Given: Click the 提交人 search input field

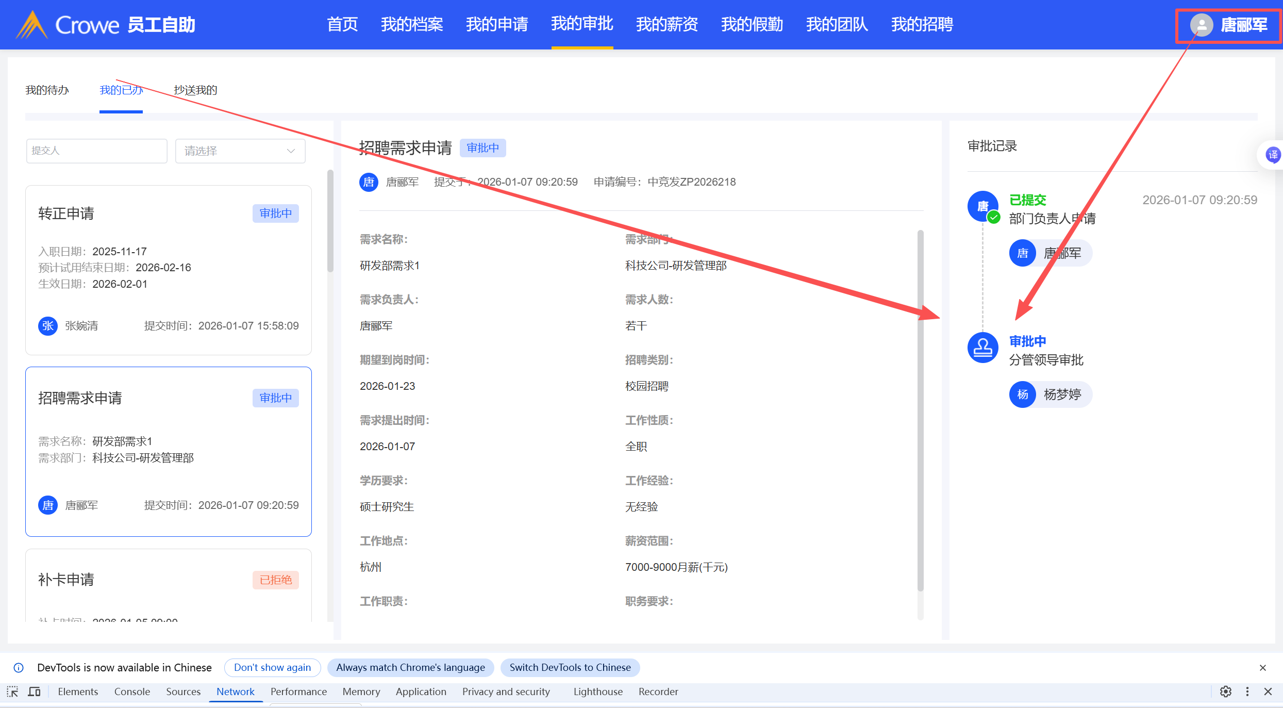Looking at the screenshot, I should [x=97, y=151].
